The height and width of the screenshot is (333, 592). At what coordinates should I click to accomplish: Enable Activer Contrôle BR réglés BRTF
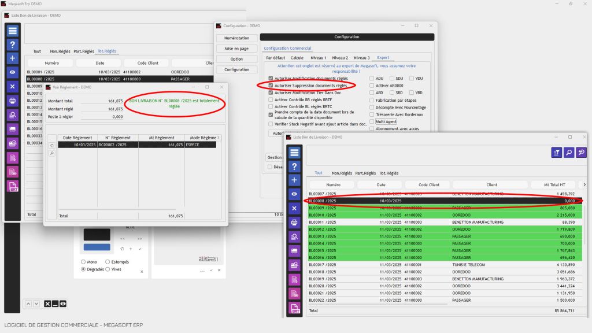(271, 99)
